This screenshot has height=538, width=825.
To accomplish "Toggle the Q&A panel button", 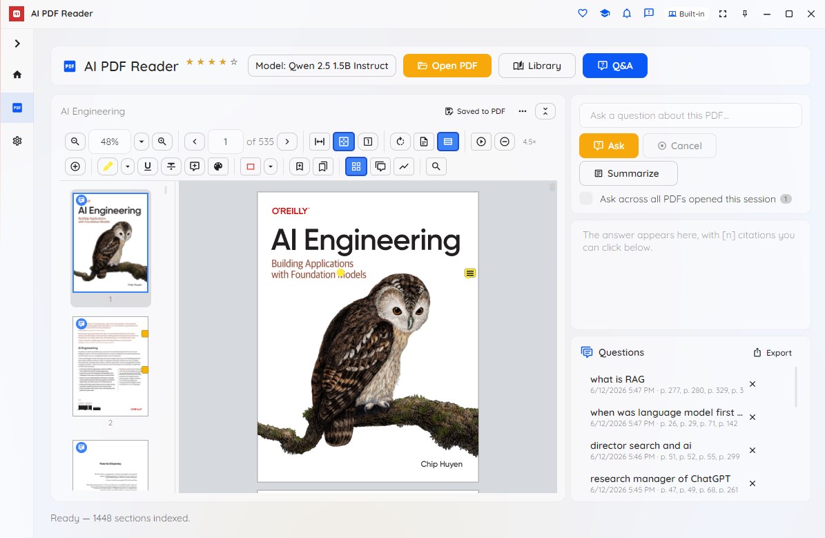I will point(614,66).
